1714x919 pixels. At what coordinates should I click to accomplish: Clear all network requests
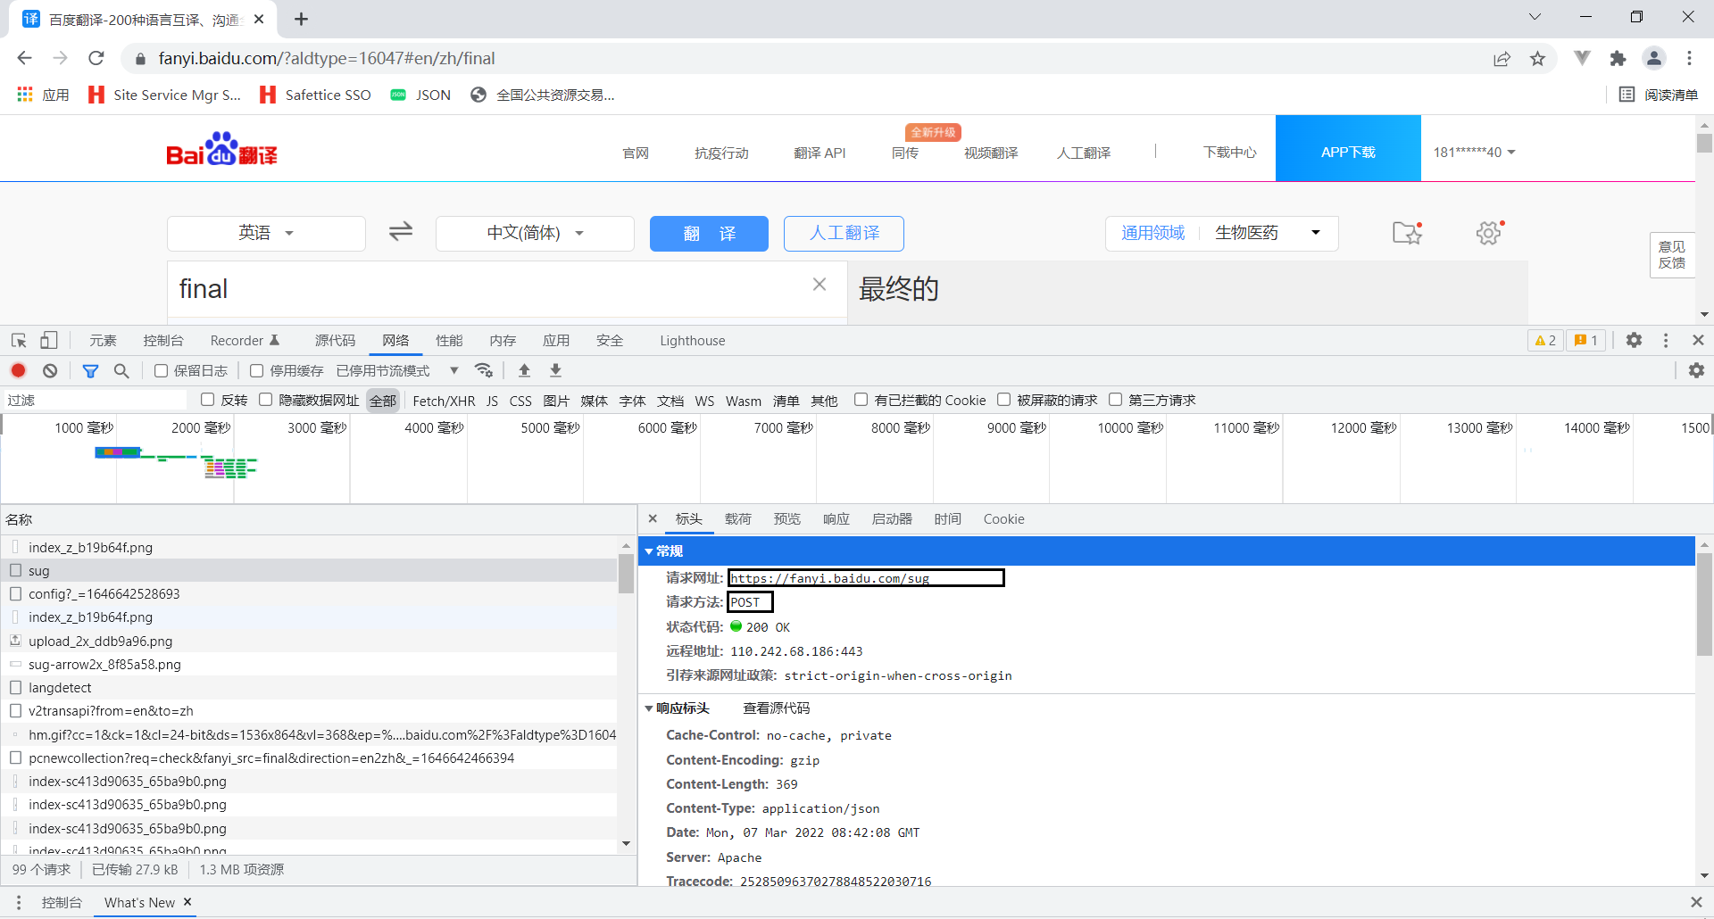(x=49, y=370)
